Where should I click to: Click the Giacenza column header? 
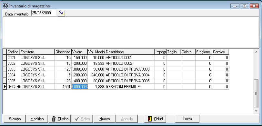[x=63, y=52]
